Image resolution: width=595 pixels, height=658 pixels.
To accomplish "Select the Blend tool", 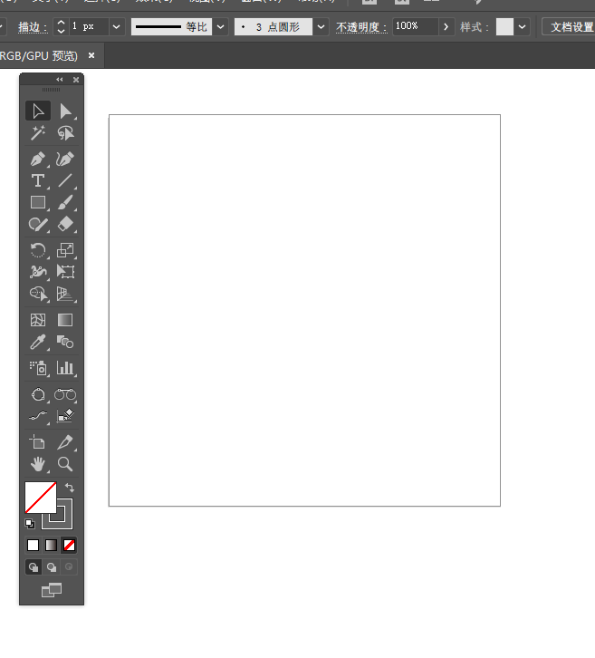I will pos(65,342).
